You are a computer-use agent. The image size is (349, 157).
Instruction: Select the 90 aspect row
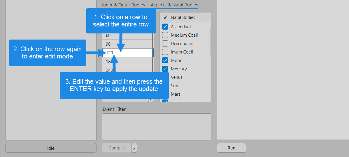point(127,44)
